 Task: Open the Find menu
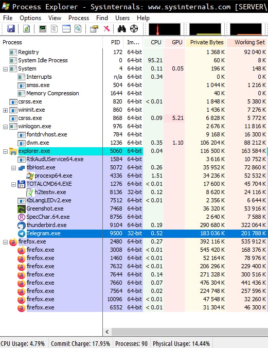(102, 18)
